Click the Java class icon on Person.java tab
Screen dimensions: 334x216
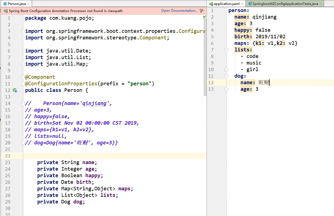point(5,4)
